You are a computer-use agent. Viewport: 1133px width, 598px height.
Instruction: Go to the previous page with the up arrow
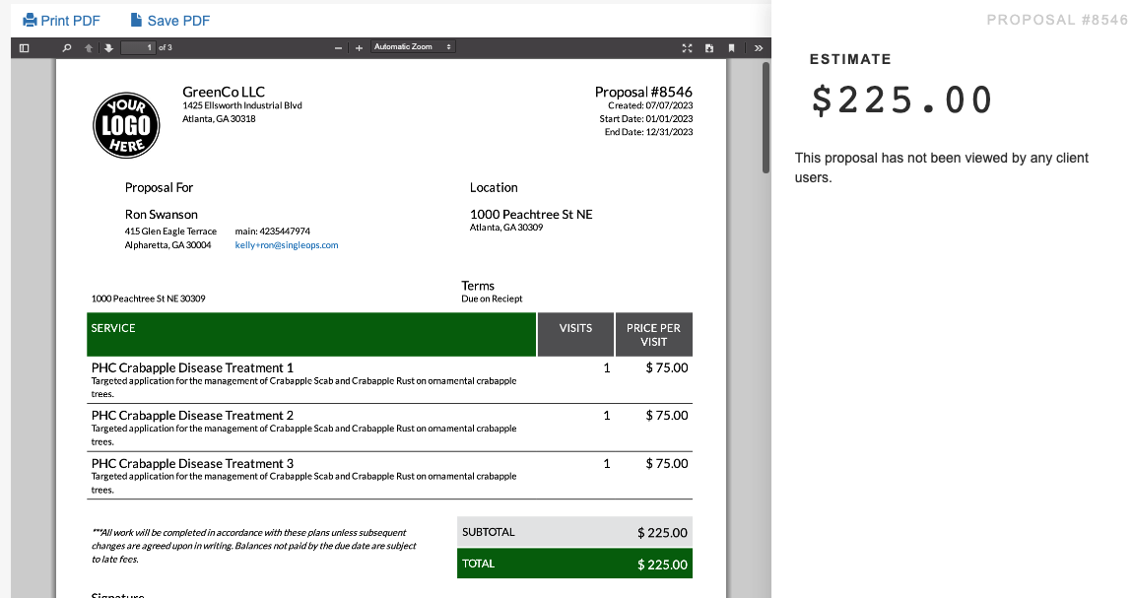pyautogui.click(x=88, y=46)
